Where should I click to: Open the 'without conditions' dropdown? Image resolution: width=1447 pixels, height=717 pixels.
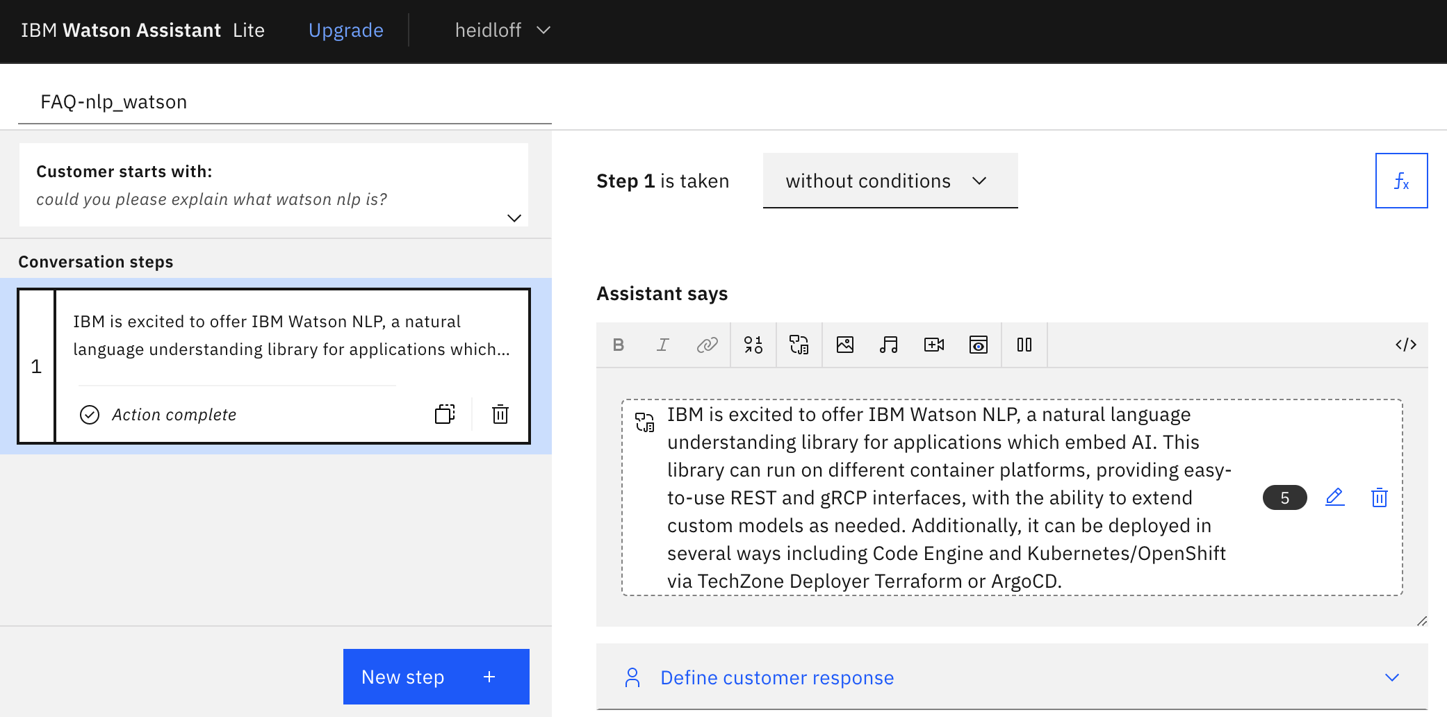(x=890, y=181)
